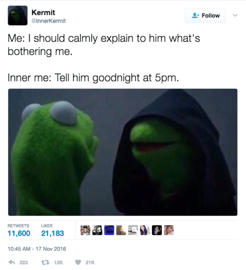
Task: Click the reply arrow icon
Action: coord(12,262)
